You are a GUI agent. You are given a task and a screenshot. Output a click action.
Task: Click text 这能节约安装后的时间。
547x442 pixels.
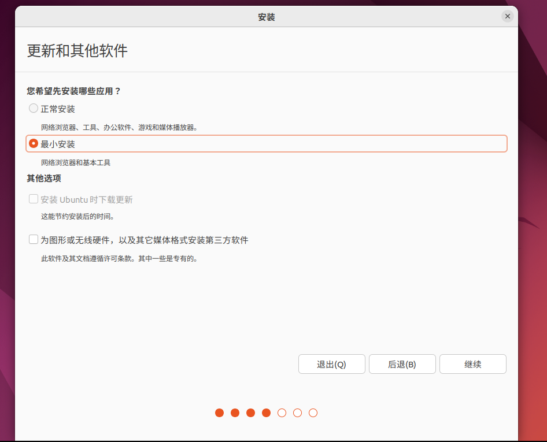tap(78, 217)
